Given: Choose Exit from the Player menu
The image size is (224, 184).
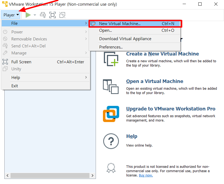Looking at the screenshot, I should pos(45,86).
